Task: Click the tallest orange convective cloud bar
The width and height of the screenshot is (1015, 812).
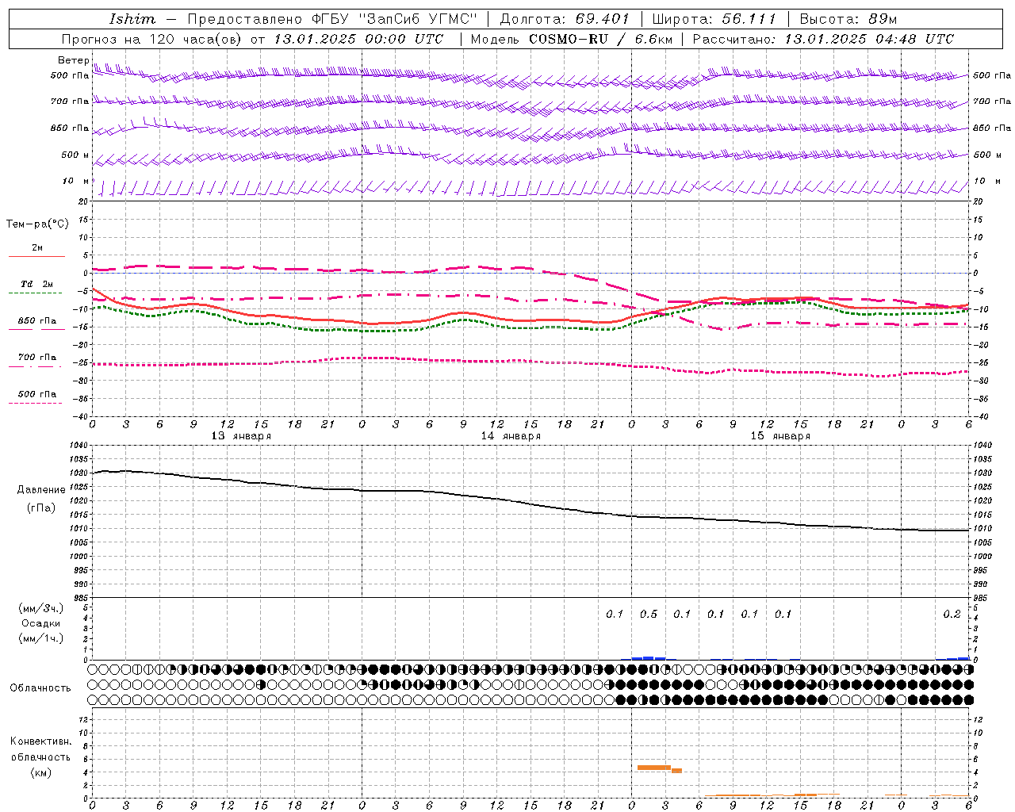Action: tap(654, 768)
